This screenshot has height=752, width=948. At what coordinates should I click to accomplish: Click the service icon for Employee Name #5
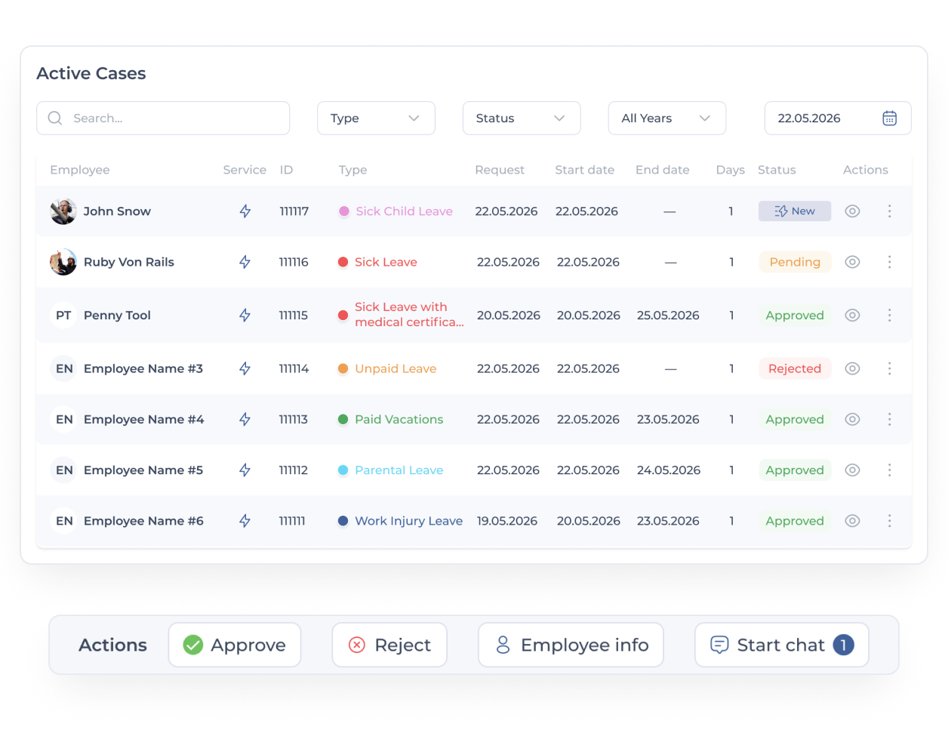(245, 470)
